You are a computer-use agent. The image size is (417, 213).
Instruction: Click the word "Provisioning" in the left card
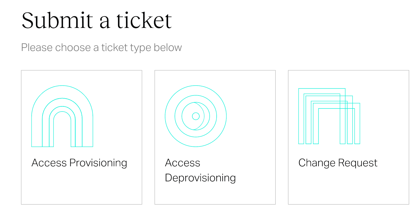coord(98,163)
